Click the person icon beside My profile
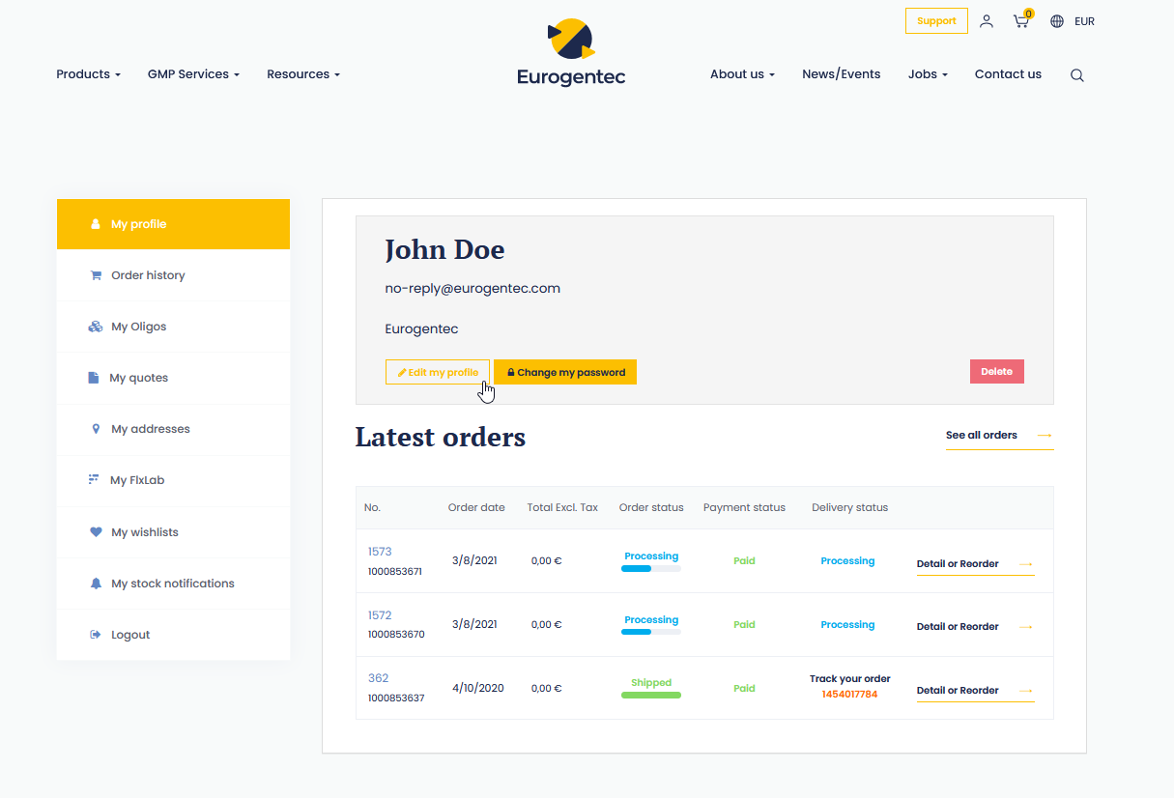Viewport: 1174px width, 798px height. pyautogui.click(x=96, y=224)
